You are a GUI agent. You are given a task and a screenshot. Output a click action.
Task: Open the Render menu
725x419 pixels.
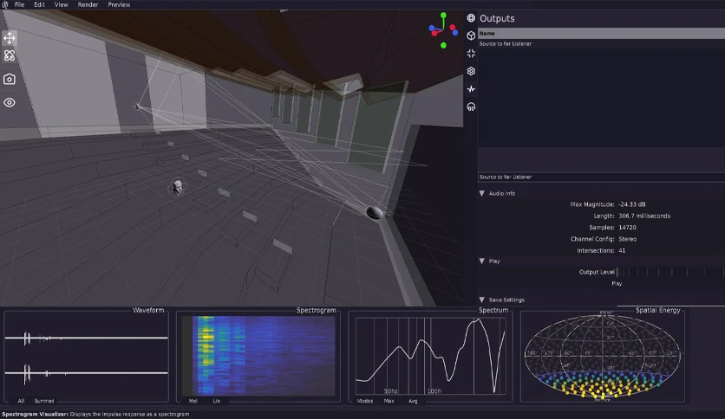pyautogui.click(x=88, y=4)
